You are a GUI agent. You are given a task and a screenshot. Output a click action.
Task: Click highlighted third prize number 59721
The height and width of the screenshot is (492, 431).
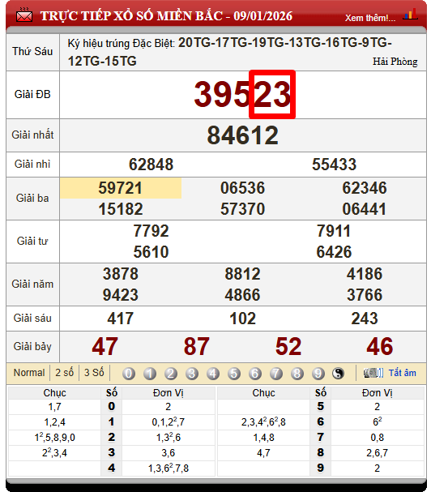121,188
